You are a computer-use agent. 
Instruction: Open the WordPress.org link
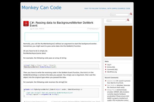tap(112, 72)
